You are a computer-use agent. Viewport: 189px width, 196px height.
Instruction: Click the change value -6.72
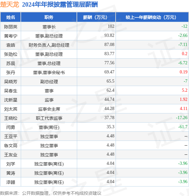click(x=183, y=63)
